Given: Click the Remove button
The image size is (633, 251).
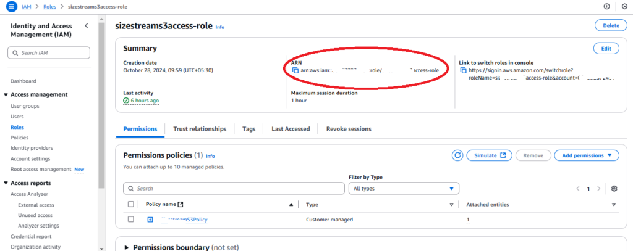Looking at the screenshot, I should 533,155.
